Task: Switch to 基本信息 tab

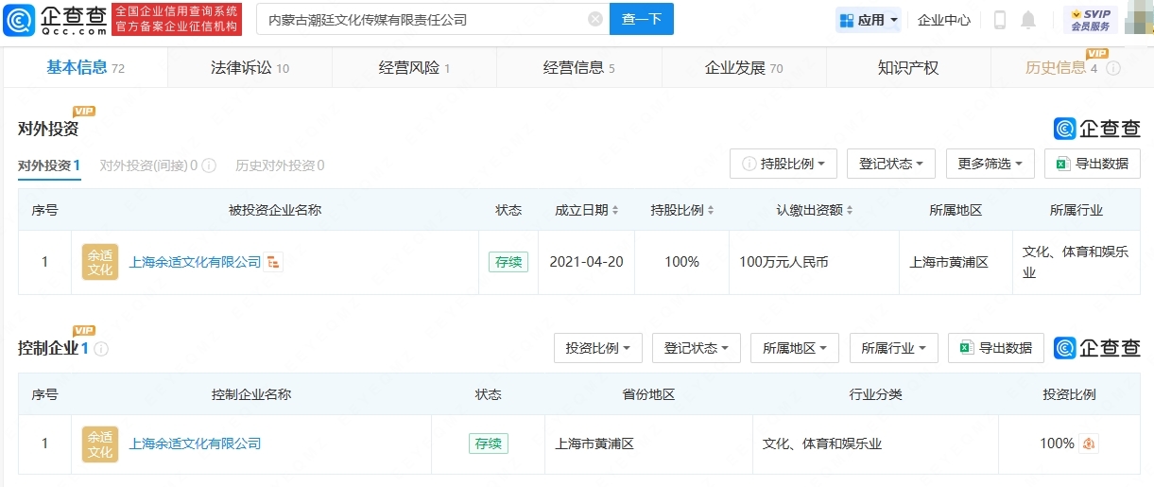Action: click(85, 67)
